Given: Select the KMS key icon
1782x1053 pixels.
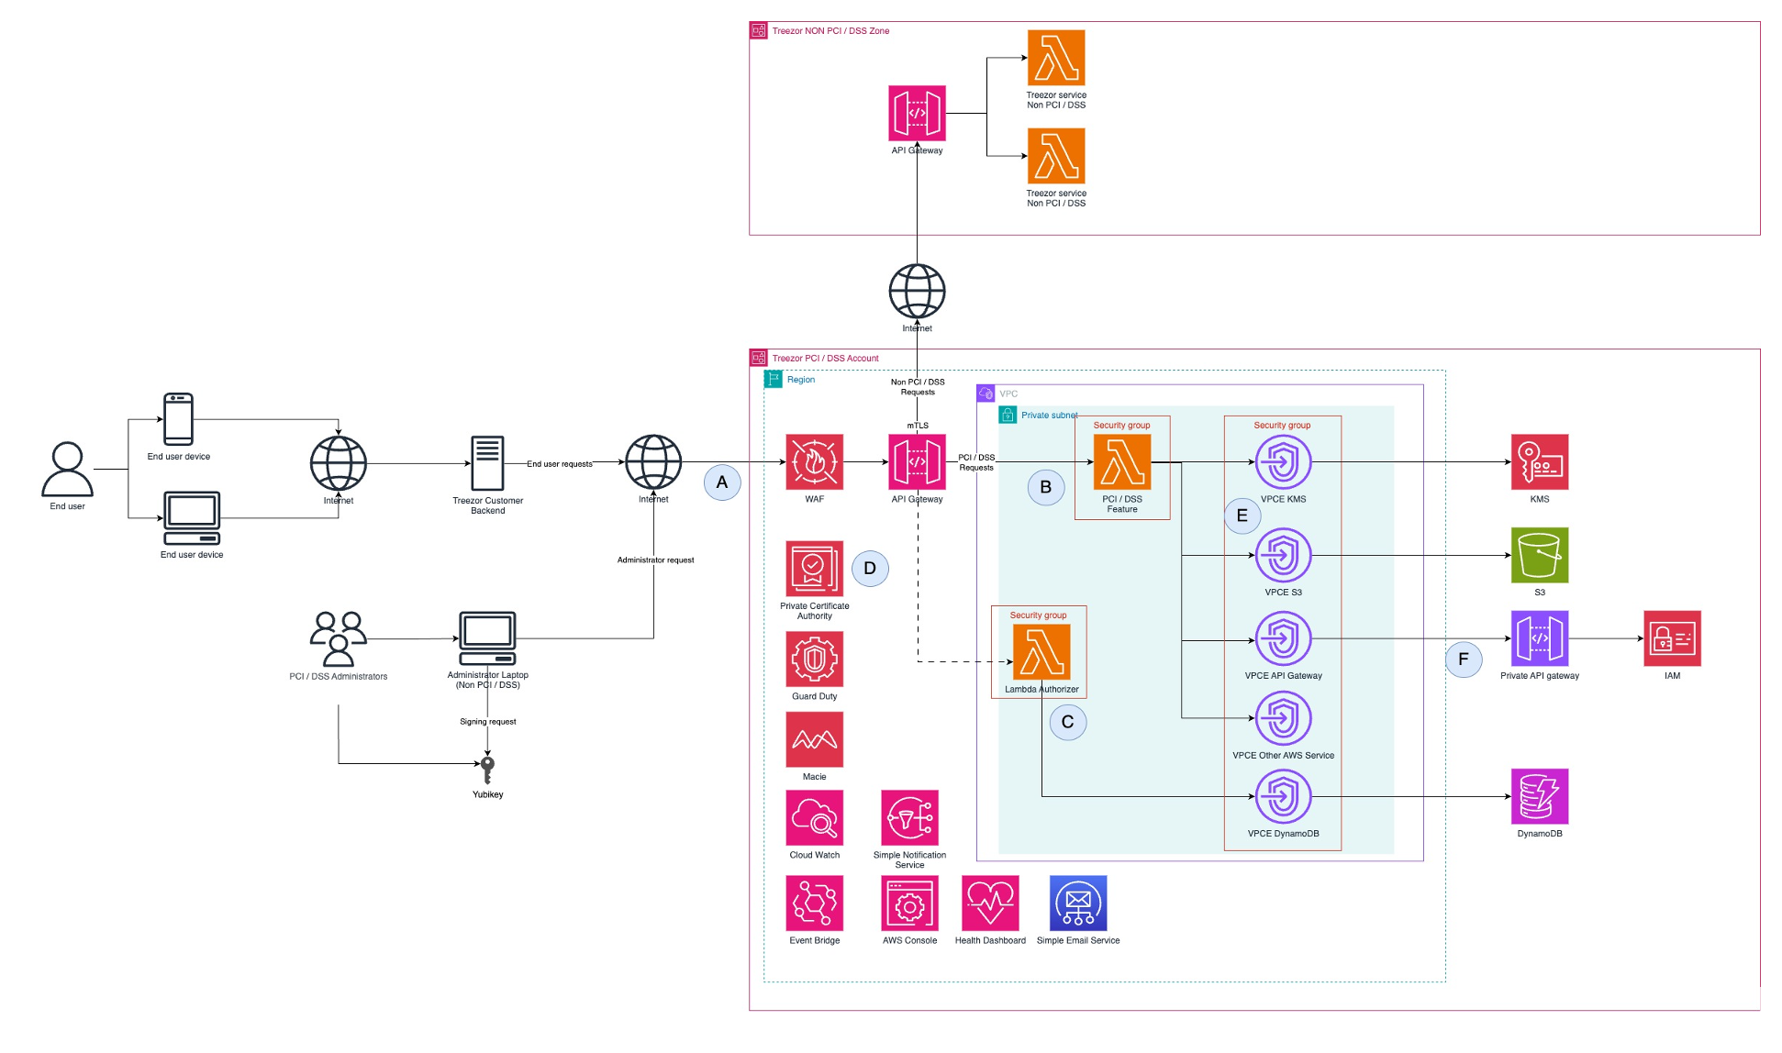Looking at the screenshot, I should 1539,462.
